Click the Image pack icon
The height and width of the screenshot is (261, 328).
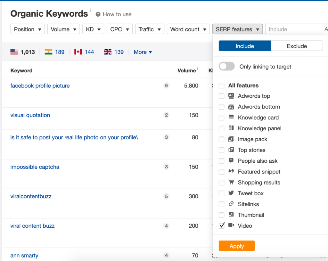click(231, 139)
